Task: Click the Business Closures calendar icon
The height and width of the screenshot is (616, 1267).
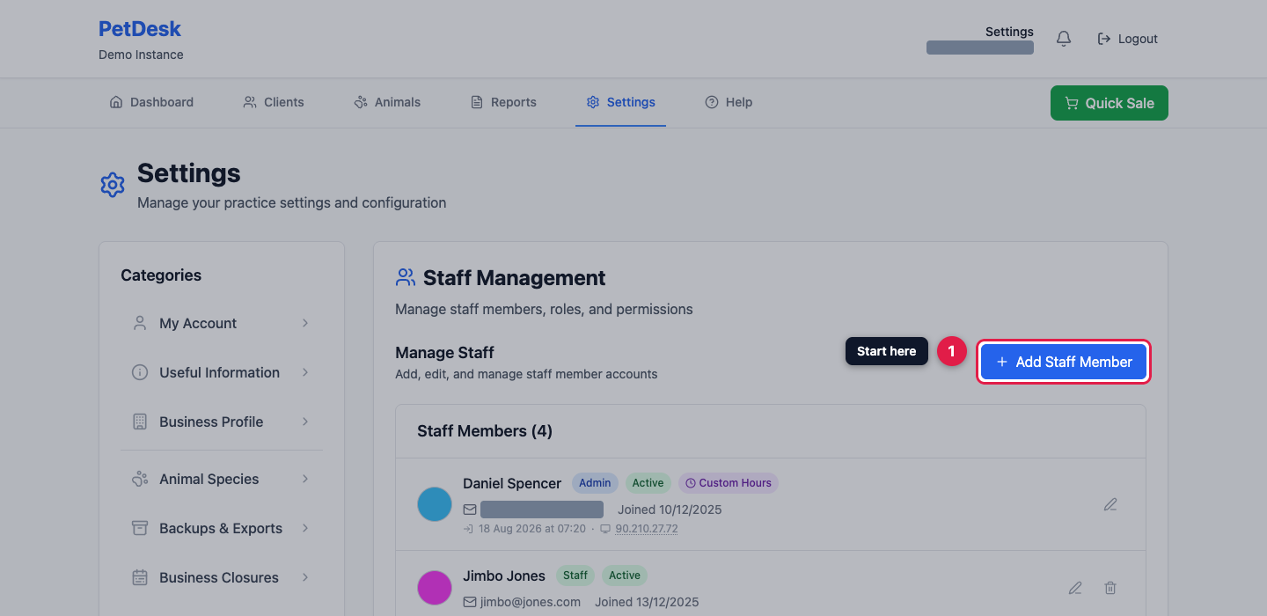Action: point(140,577)
